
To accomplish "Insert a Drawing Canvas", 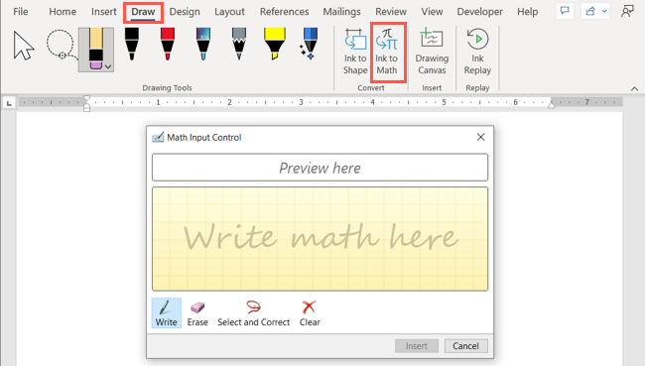I will [432, 52].
